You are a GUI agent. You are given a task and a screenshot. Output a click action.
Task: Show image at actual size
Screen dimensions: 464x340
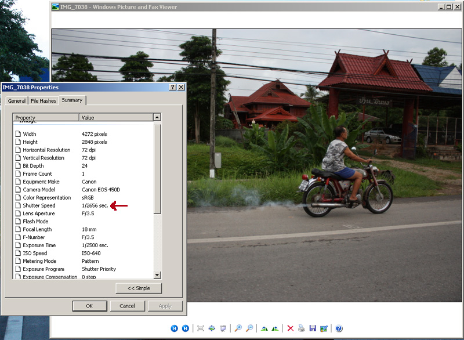[212, 328]
